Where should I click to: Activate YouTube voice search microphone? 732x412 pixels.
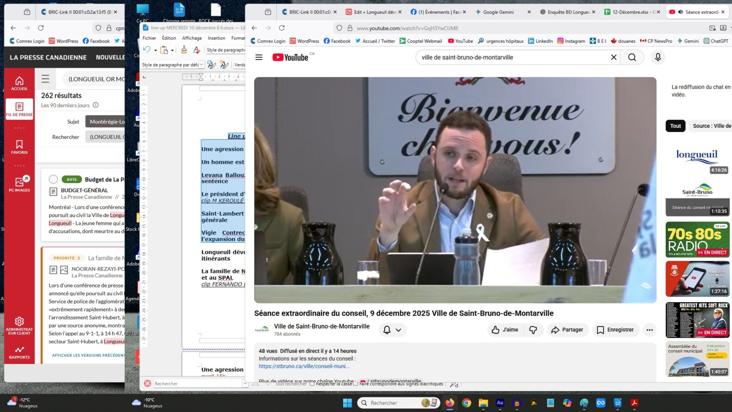657,57
